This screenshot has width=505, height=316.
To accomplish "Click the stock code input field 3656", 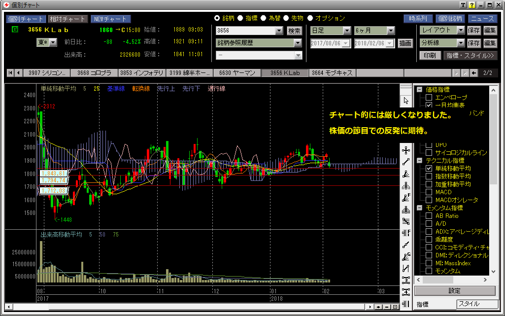I will 246,31.
